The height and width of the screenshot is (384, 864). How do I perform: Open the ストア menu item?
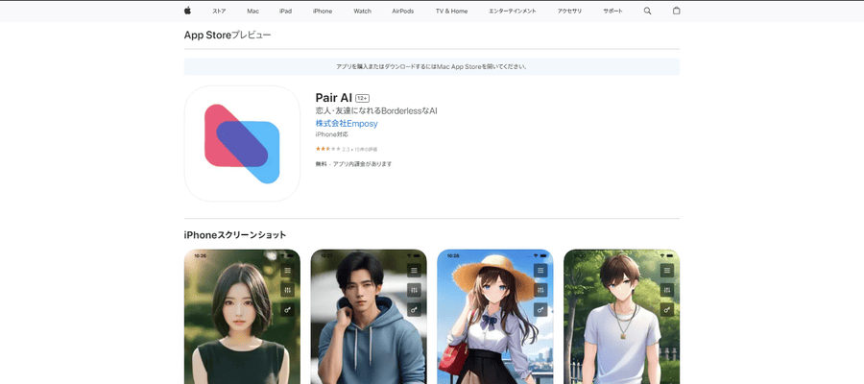(x=219, y=11)
